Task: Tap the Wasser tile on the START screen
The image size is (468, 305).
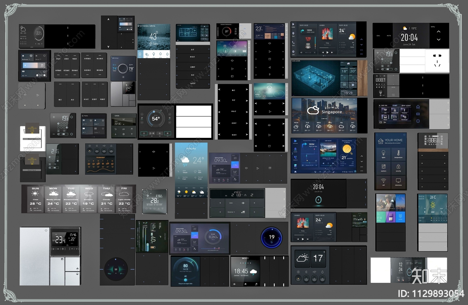Action: (x=385, y=117)
